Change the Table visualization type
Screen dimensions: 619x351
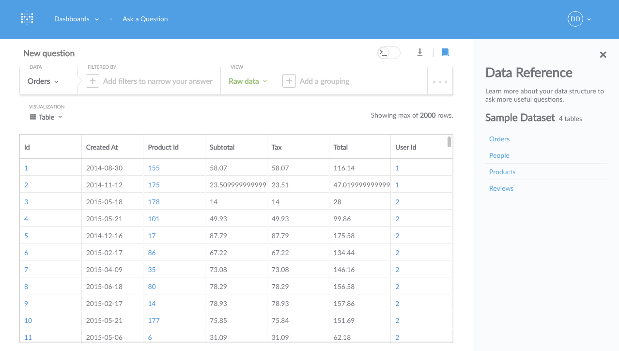point(46,117)
